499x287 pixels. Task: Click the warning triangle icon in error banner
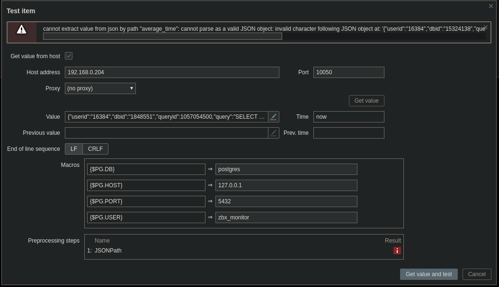point(21,30)
